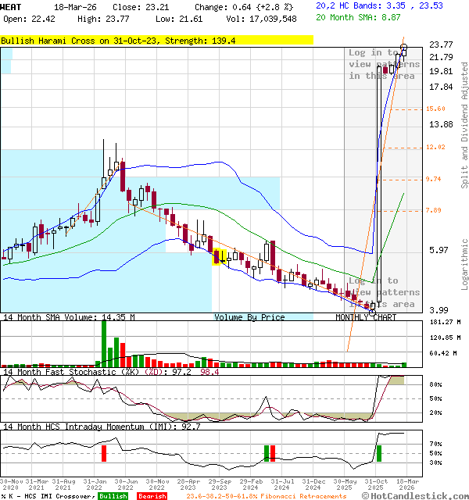Screen dimensions: 469x500
Task: Click the MONTHLY CHART label
Action: click(x=366, y=317)
